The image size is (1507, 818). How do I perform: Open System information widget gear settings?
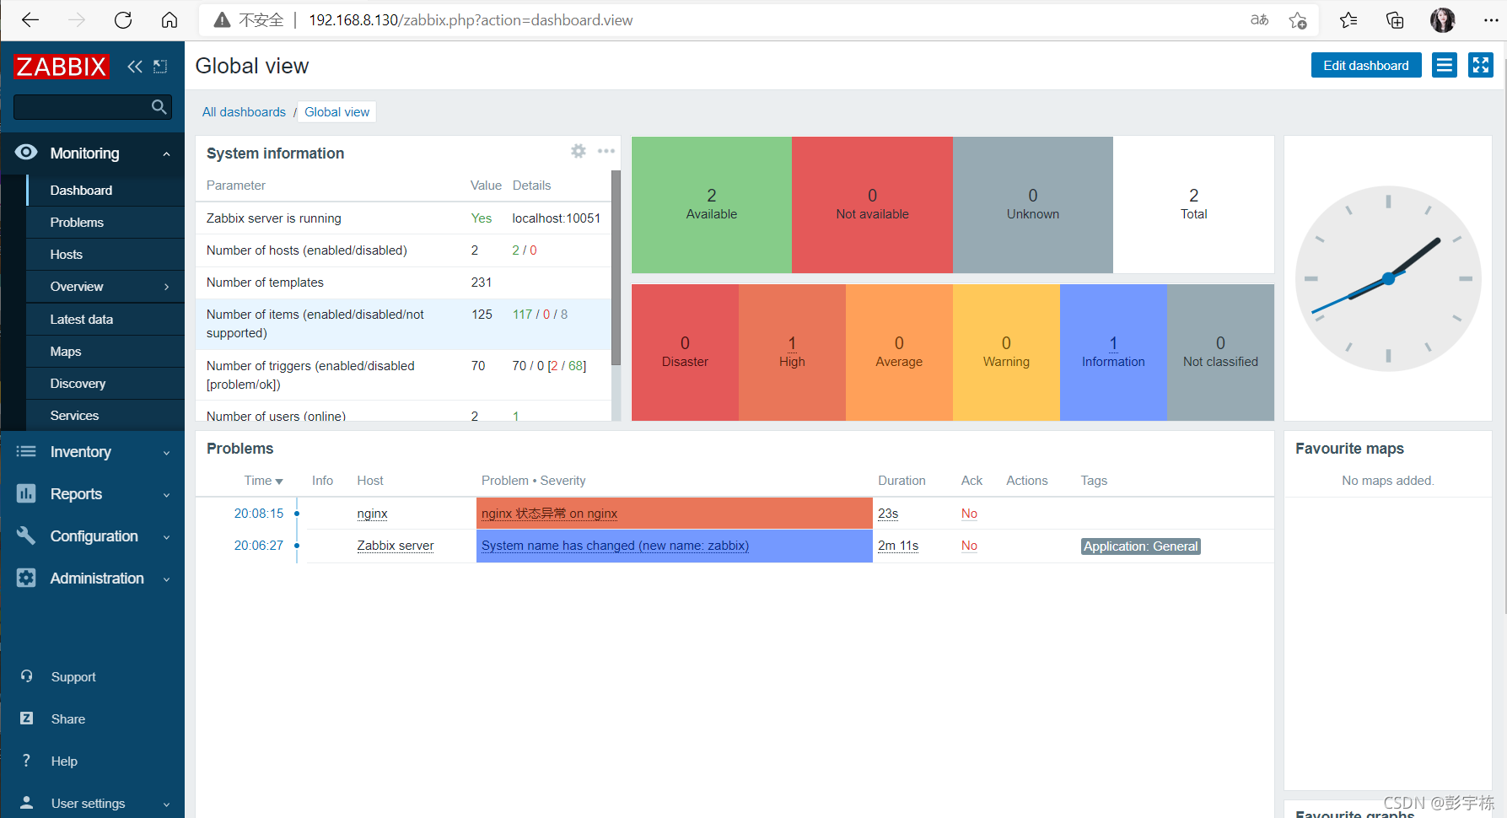coord(579,151)
